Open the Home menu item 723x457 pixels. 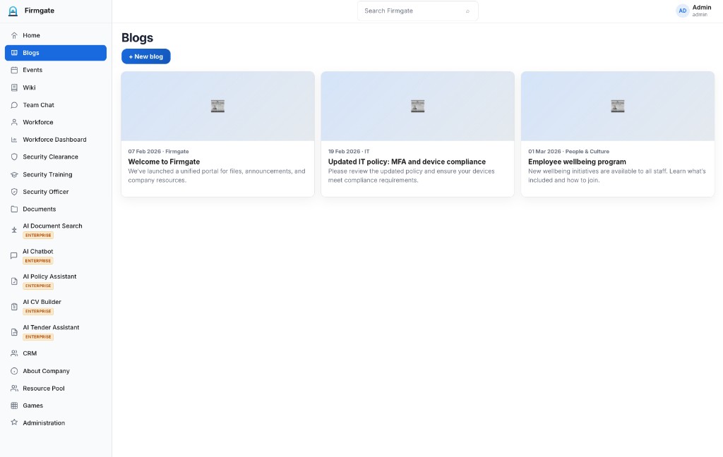click(x=56, y=35)
